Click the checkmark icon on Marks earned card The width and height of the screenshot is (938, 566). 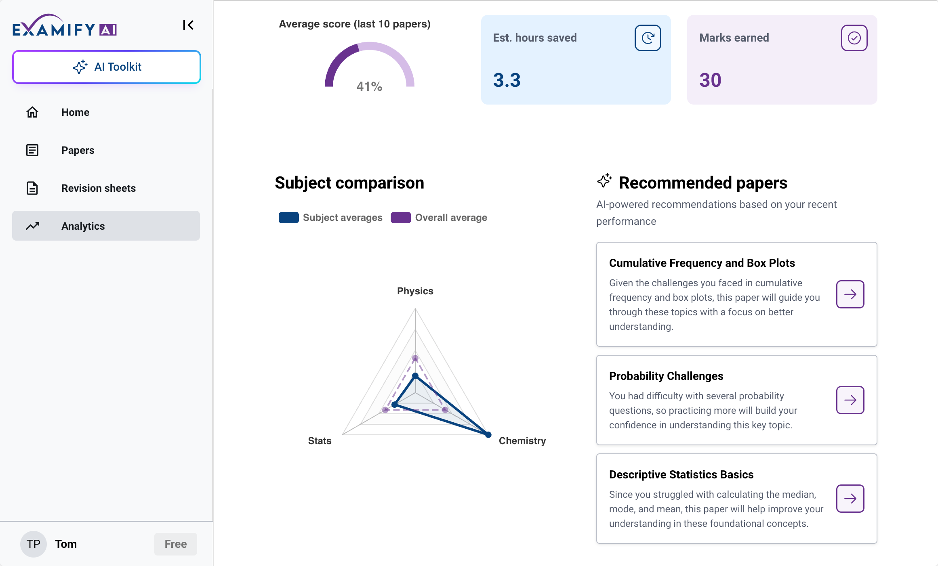[854, 38]
